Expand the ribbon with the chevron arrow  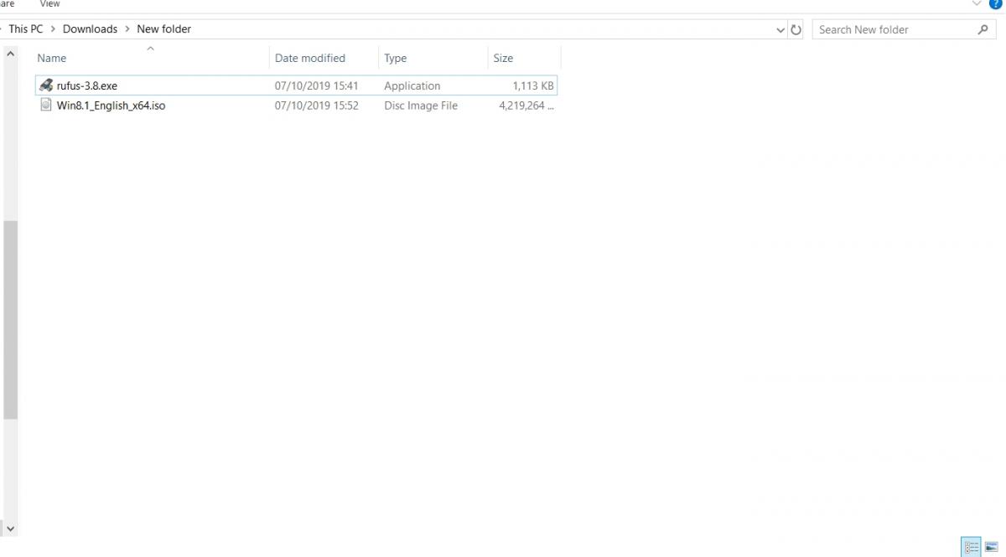click(977, 4)
